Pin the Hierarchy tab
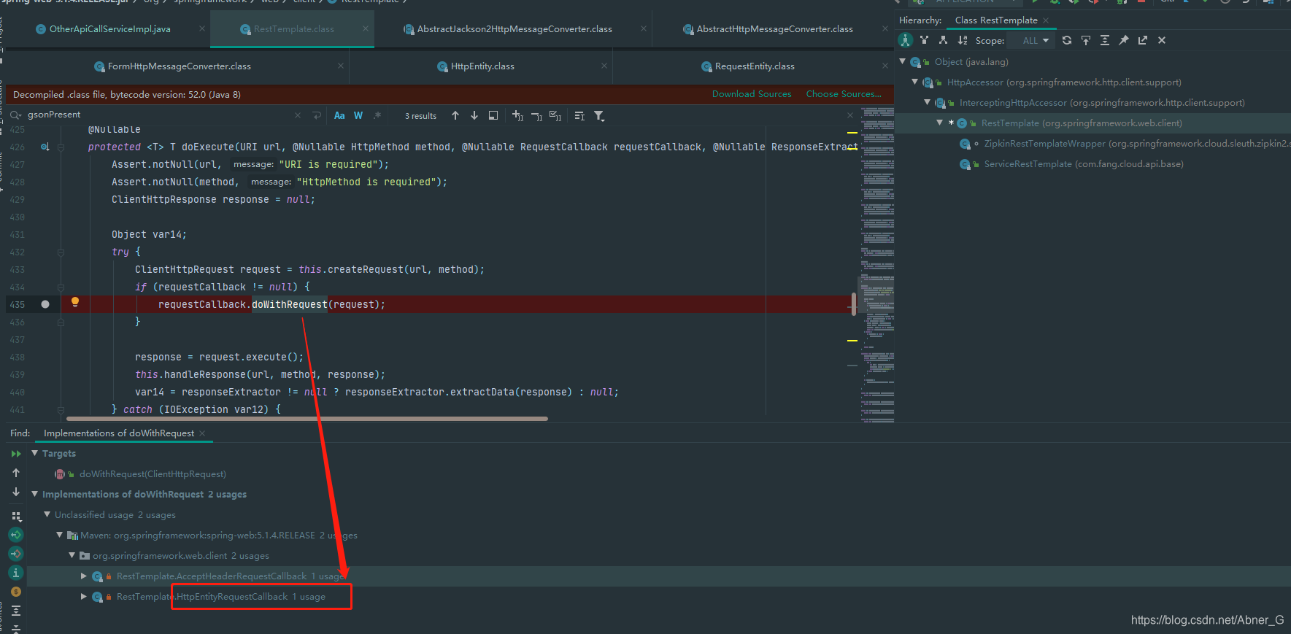This screenshot has height=634, width=1291. pyautogui.click(x=1124, y=40)
